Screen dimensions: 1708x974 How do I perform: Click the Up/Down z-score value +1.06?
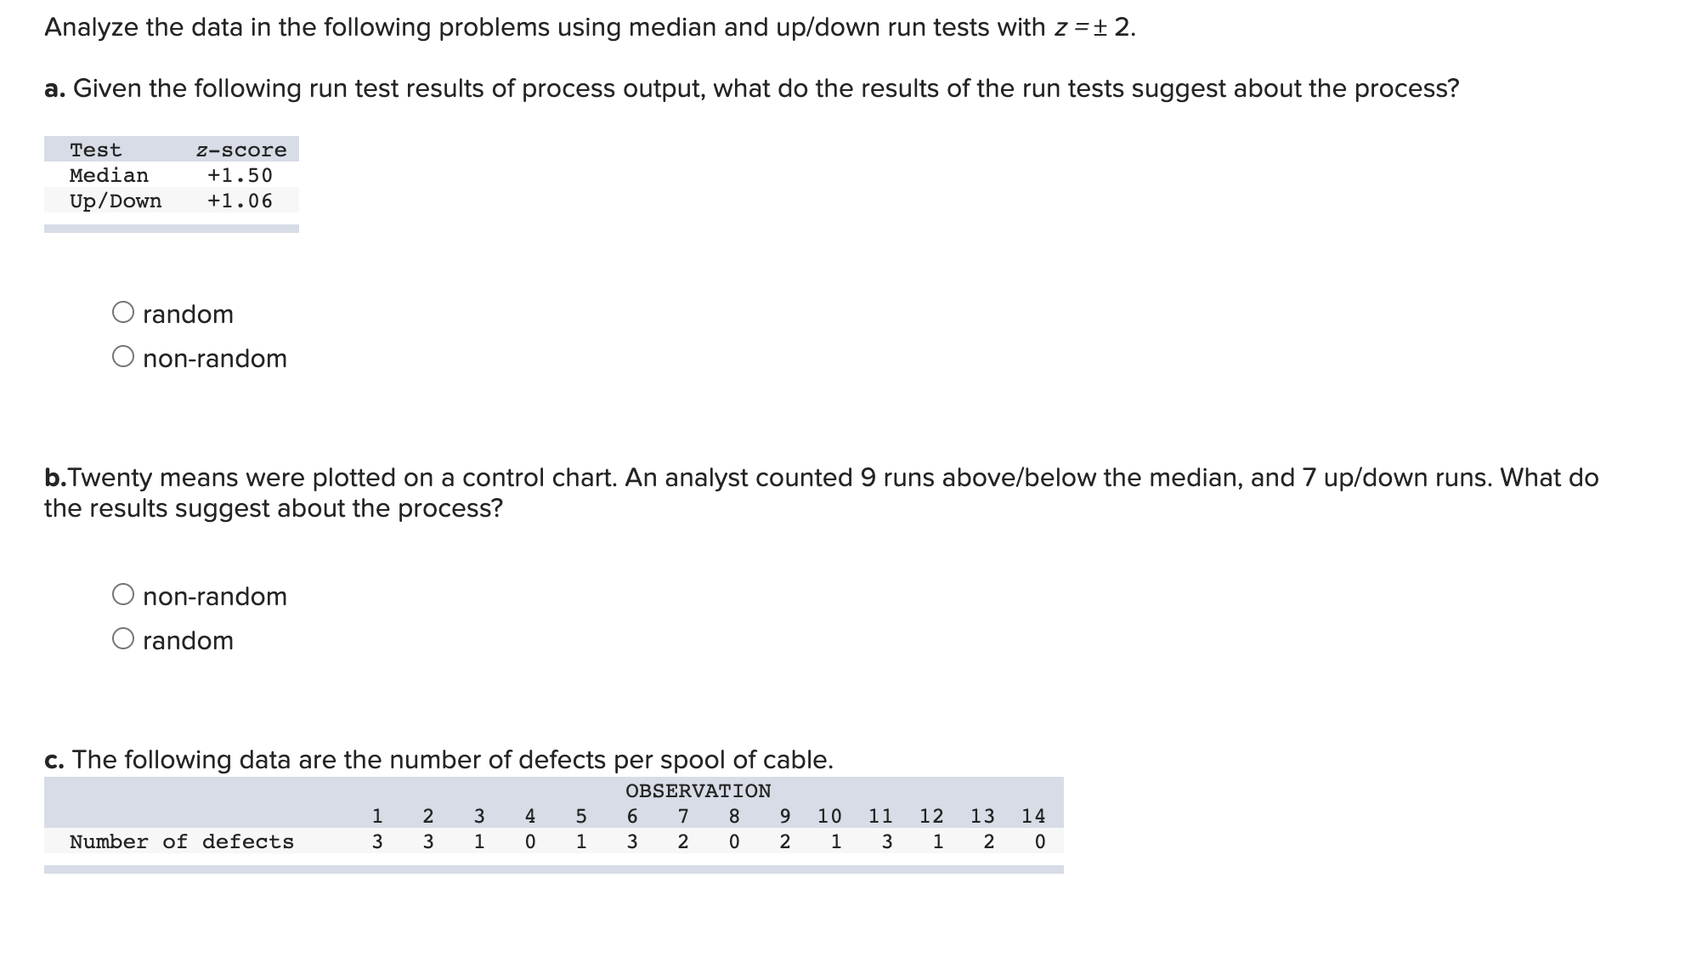pos(240,201)
